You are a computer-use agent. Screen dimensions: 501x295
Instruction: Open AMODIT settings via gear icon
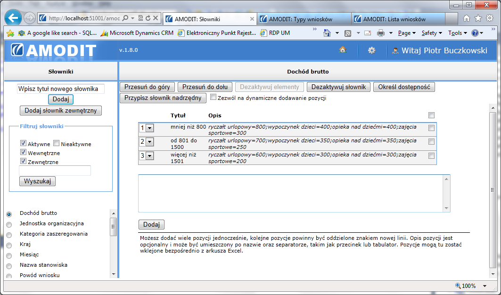(x=372, y=49)
